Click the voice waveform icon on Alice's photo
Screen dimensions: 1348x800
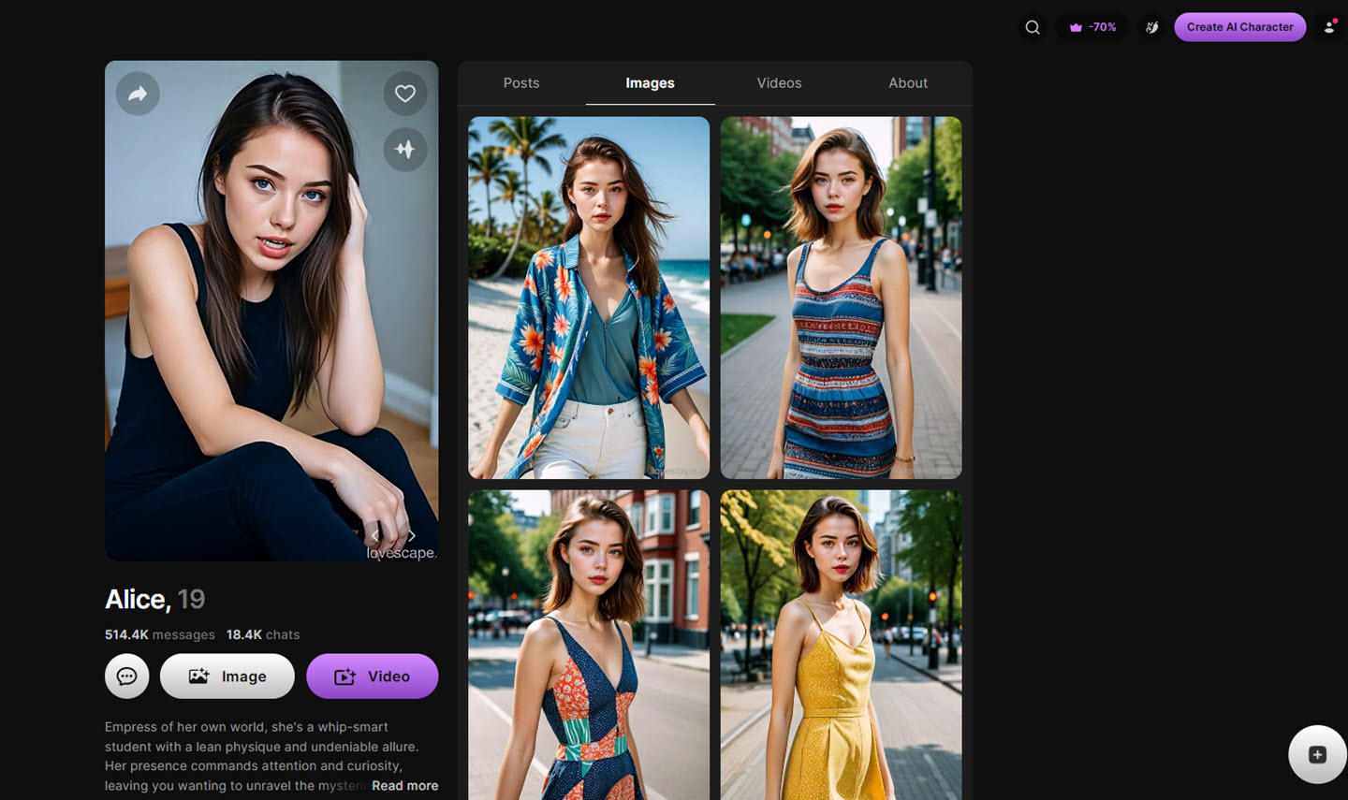coord(405,150)
